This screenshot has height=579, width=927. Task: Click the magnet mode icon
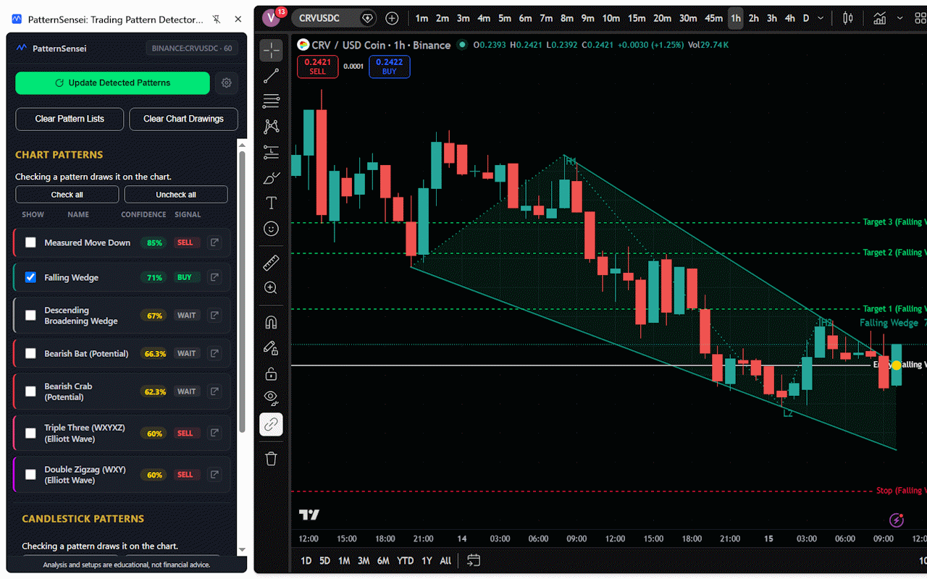pyautogui.click(x=271, y=323)
